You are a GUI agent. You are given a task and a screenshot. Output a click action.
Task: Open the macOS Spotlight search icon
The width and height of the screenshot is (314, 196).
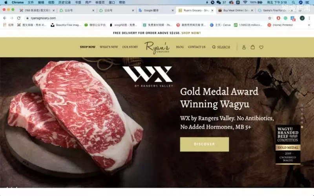tap(293, 2)
